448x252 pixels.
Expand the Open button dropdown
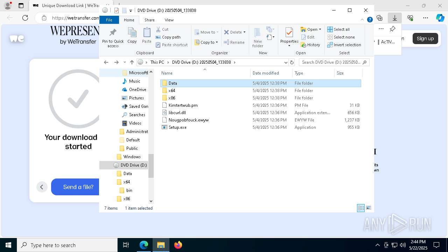(x=320, y=29)
